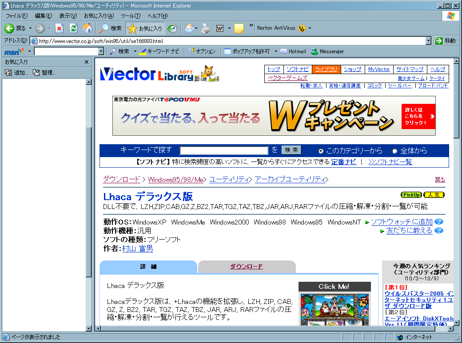This screenshot has height=343, width=462.
Task: Click the 友だちに教える link
Action: (x=409, y=231)
